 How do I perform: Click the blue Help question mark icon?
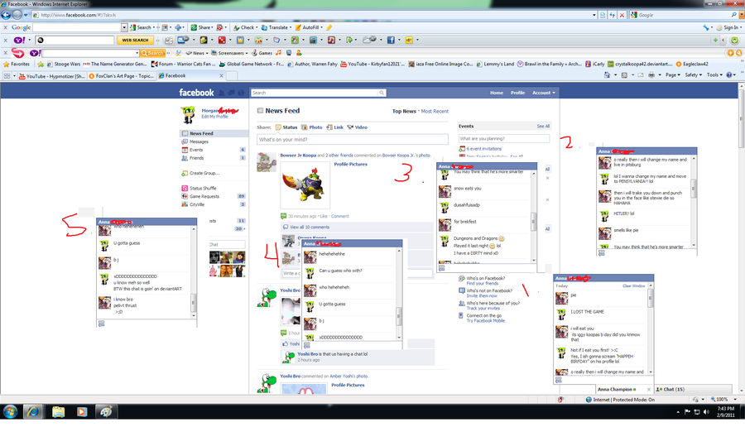point(729,75)
